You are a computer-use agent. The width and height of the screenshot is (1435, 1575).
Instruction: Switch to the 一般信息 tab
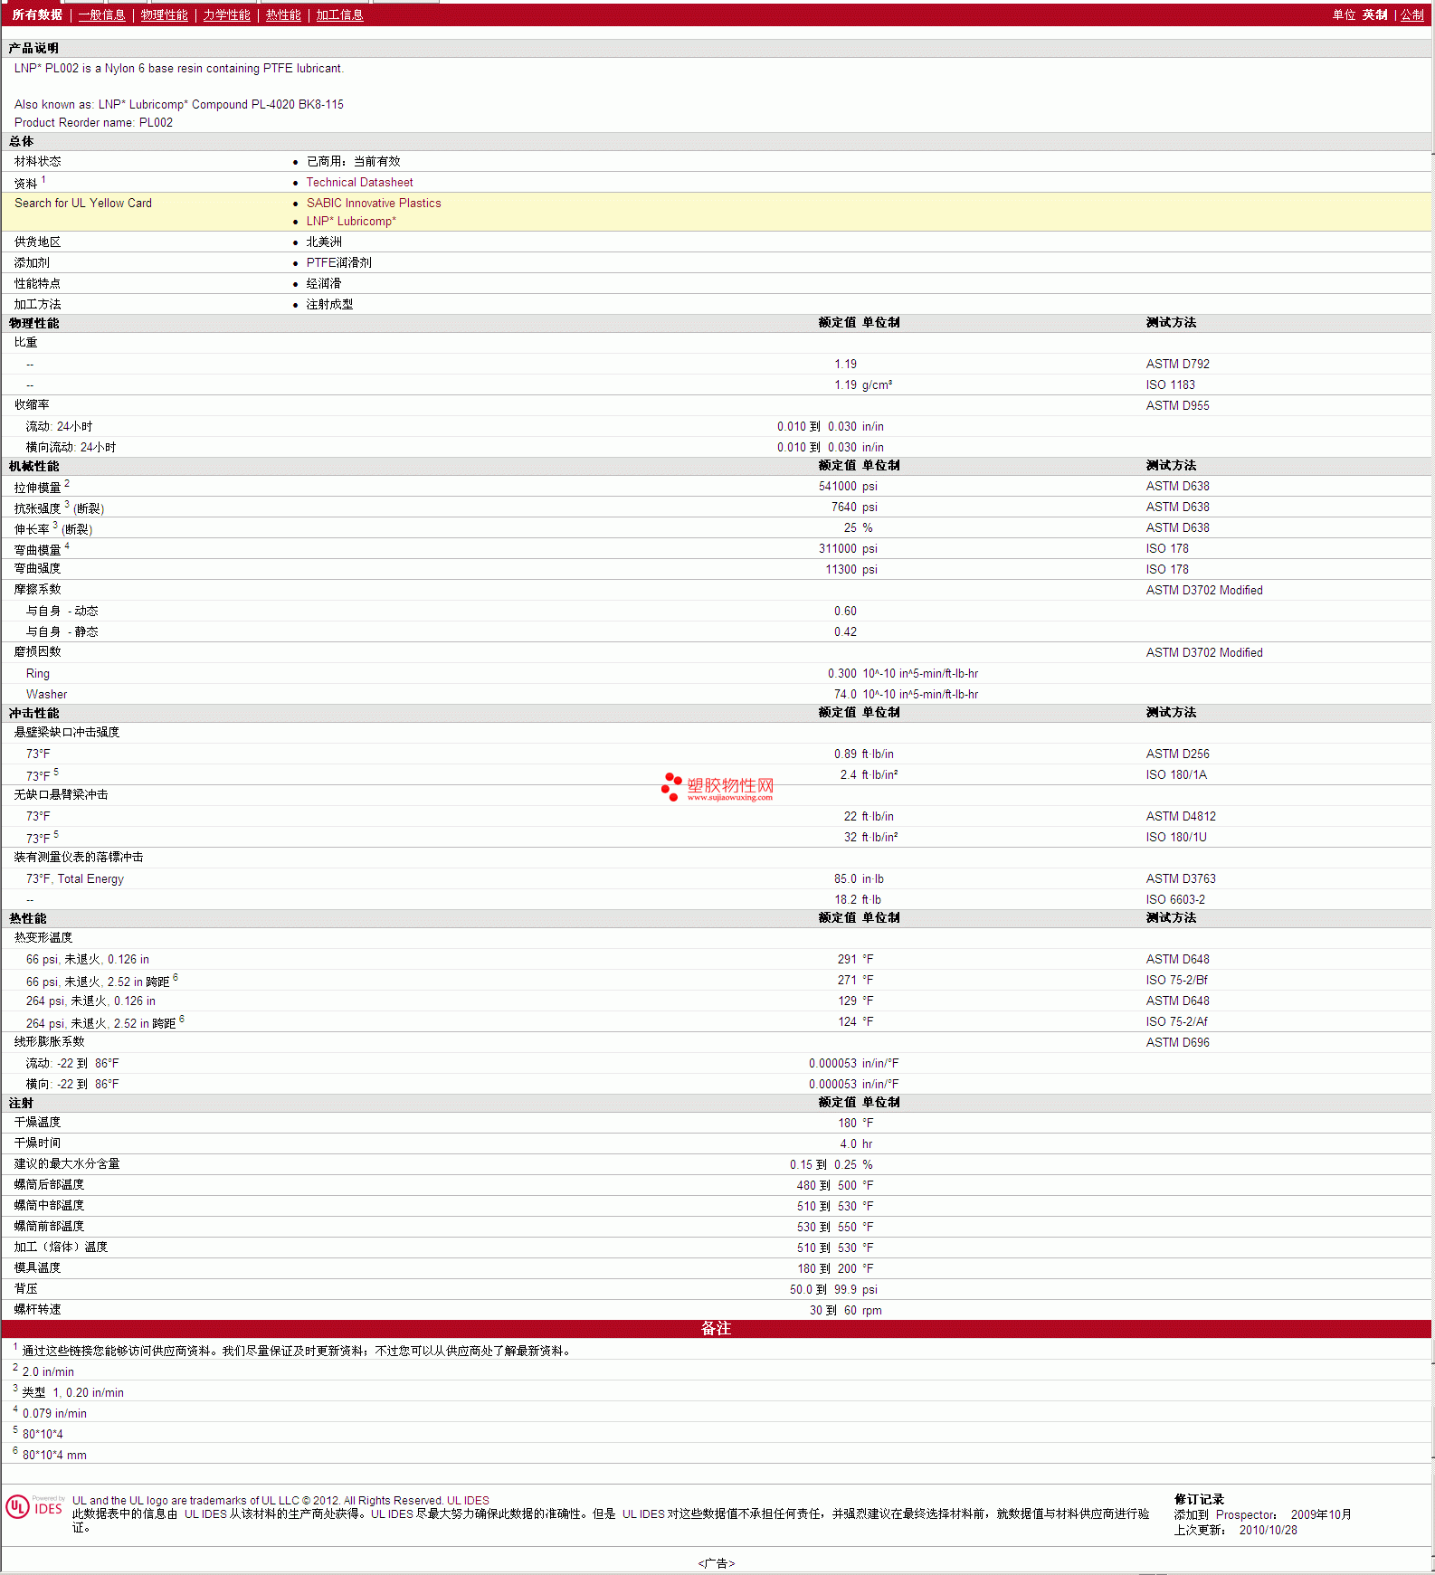tap(101, 15)
